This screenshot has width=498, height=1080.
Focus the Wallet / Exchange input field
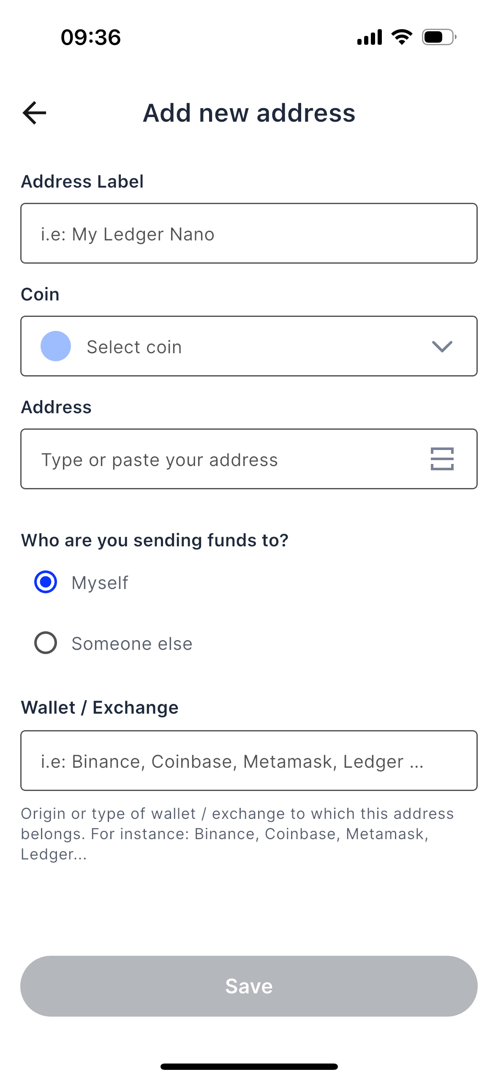249,761
